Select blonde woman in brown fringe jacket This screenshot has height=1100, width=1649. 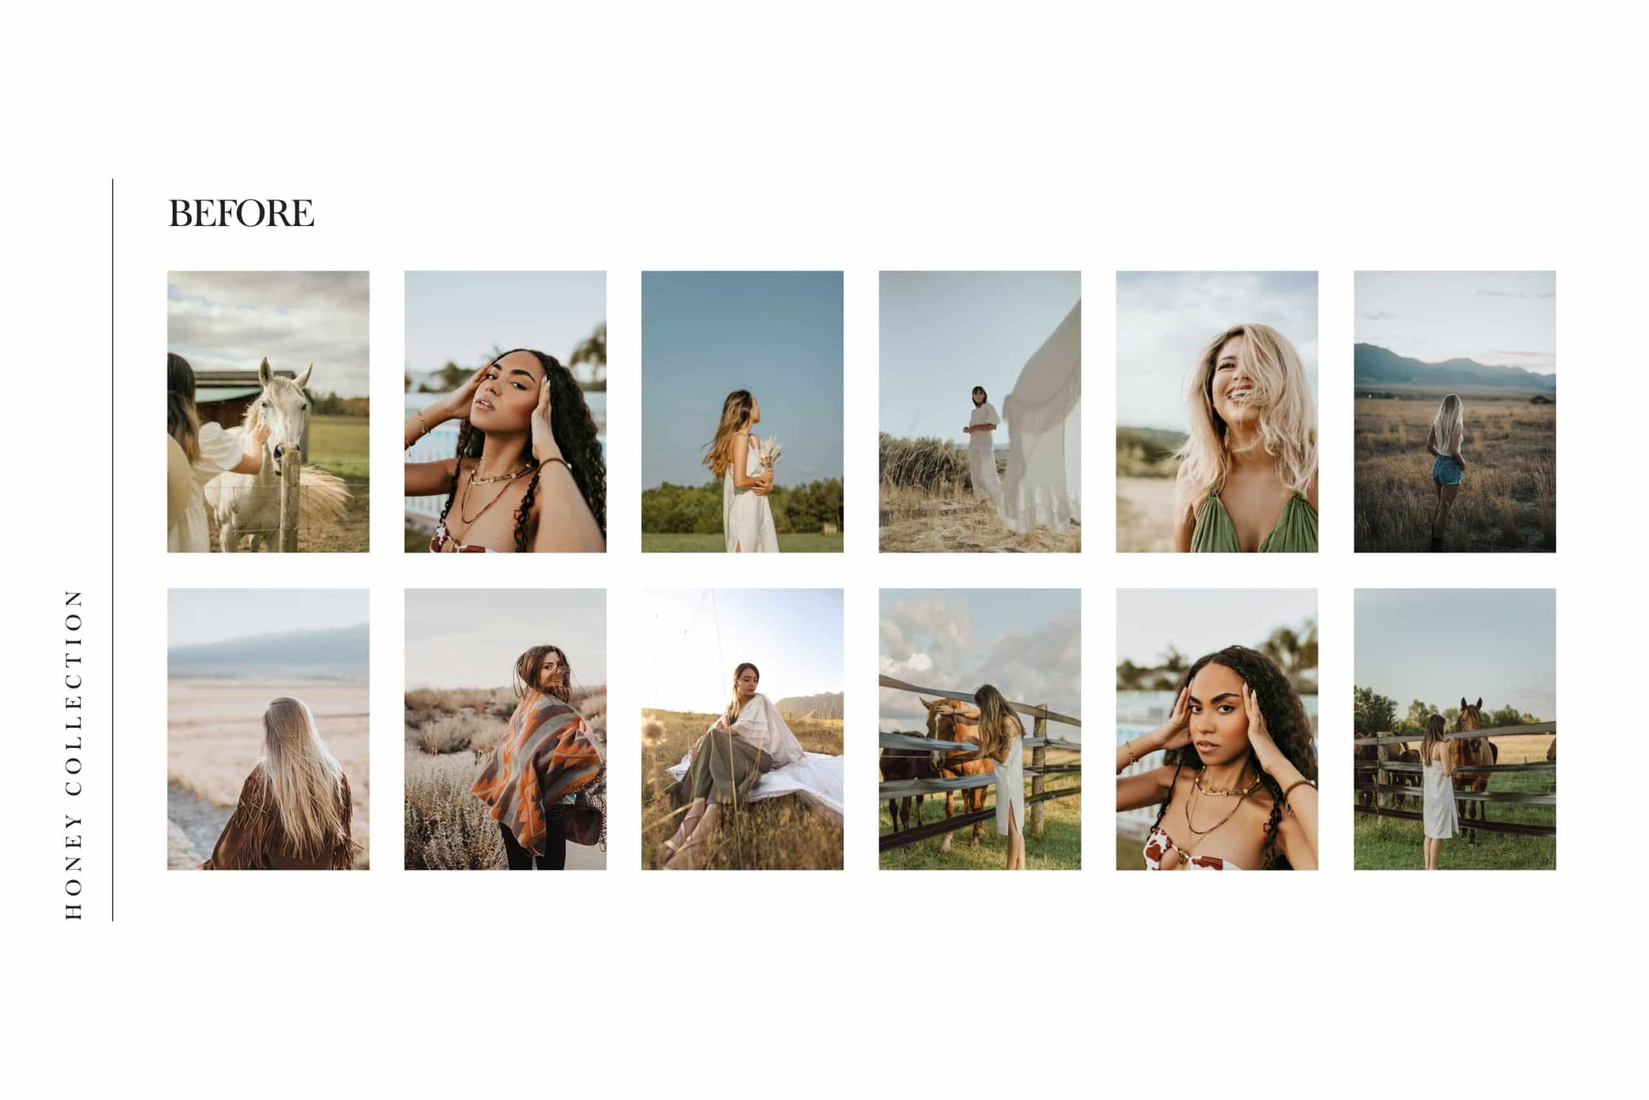[x=268, y=729]
